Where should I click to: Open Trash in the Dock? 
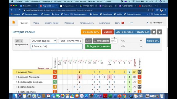coord(162,96)
